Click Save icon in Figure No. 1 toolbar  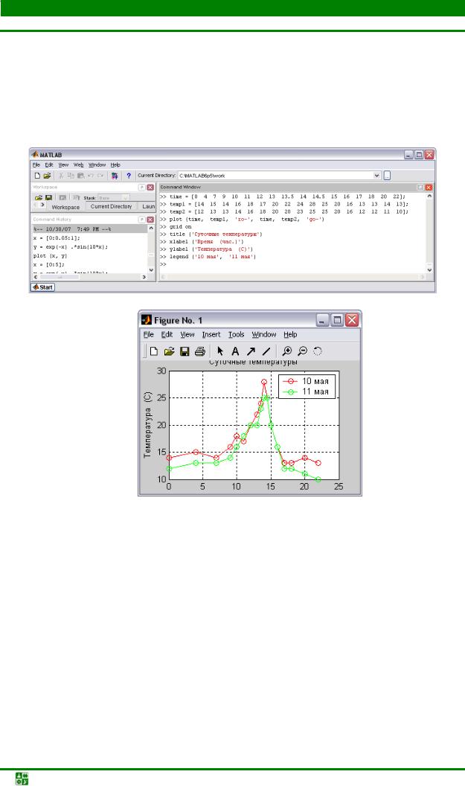click(185, 351)
